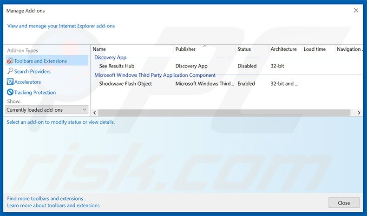Image resolution: width=367 pixels, height=216 pixels.
Task: Click the 32-bit architecture cell
Action: [277, 66]
